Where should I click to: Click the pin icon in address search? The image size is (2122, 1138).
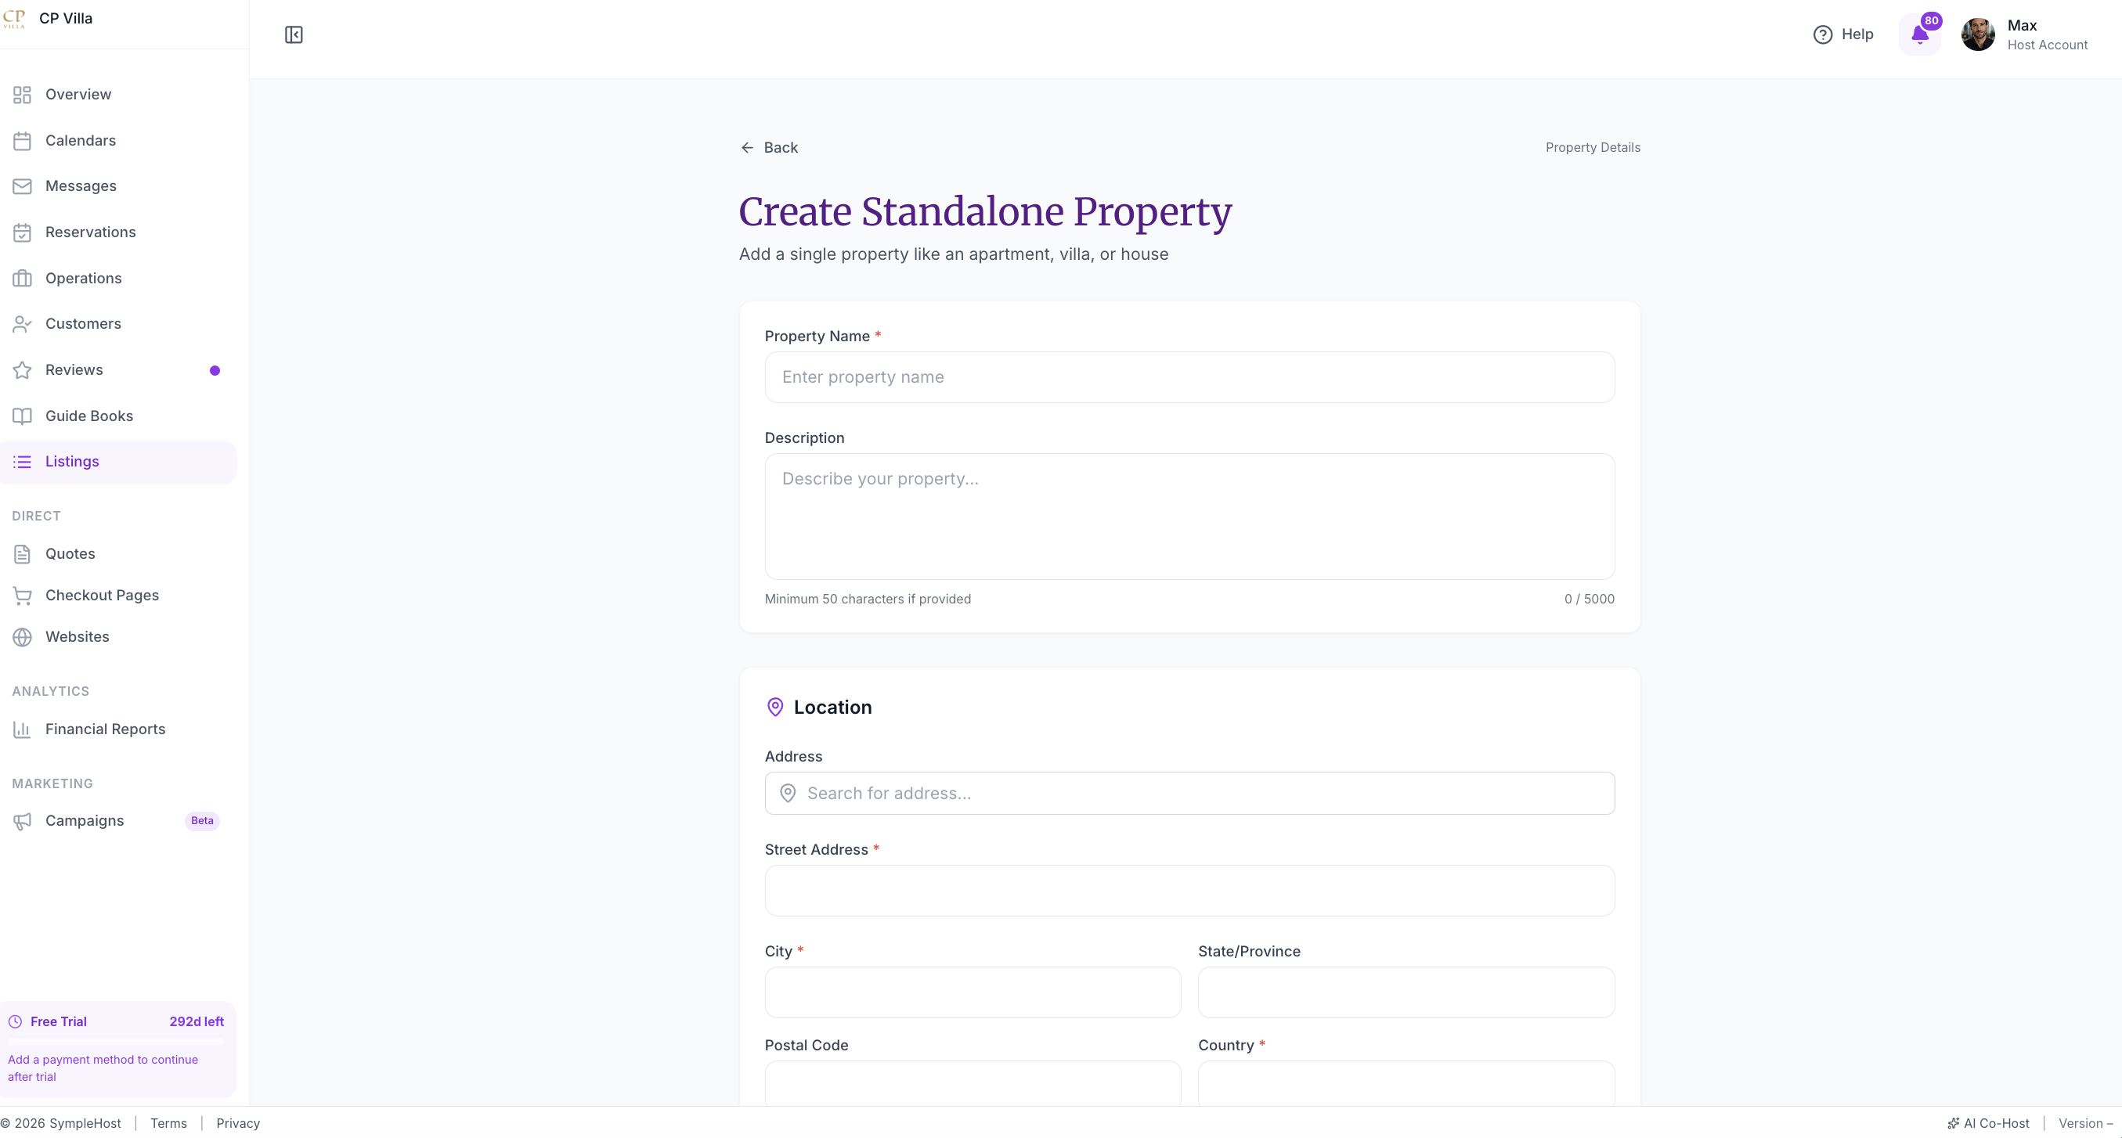pos(788,793)
